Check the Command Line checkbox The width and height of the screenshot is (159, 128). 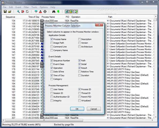click(x=52, y=47)
